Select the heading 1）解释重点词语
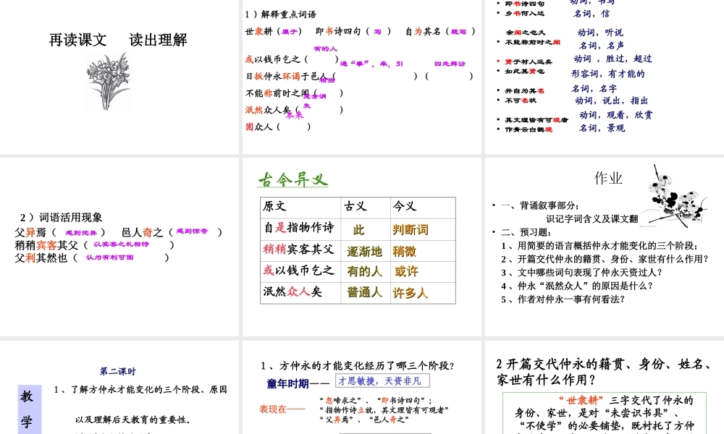 coord(281,14)
